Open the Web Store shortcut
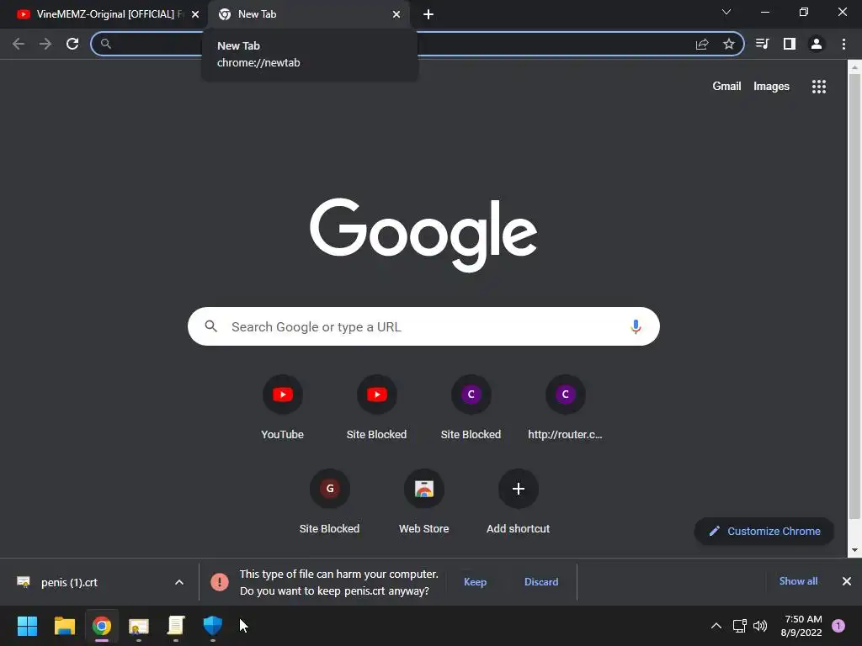Image resolution: width=862 pixels, height=646 pixels. 424,502
